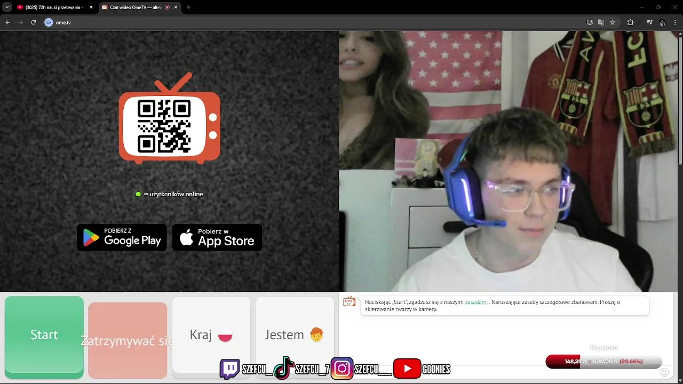
Task: Open the Chrome three-dot menu
Action: [675, 22]
